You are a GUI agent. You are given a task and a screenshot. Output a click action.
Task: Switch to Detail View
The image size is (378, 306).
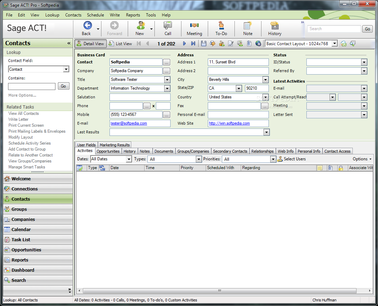91,43
